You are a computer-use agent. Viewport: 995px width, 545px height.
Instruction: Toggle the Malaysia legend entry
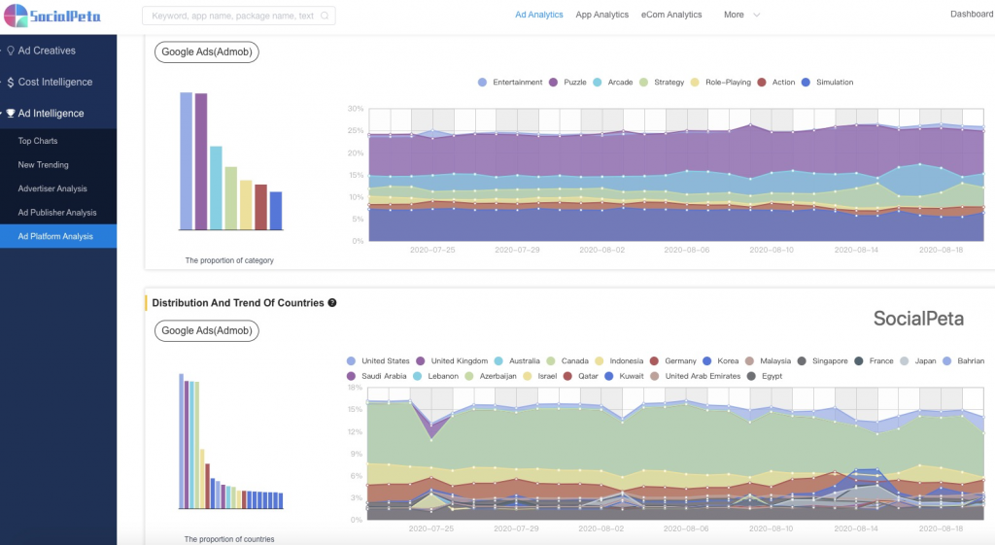pyautogui.click(x=768, y=361)
